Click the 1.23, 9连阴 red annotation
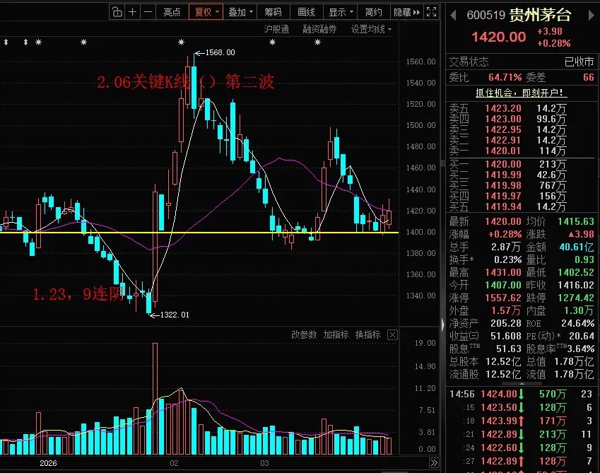This screenshot has height=473, width=600. [78, 294]
